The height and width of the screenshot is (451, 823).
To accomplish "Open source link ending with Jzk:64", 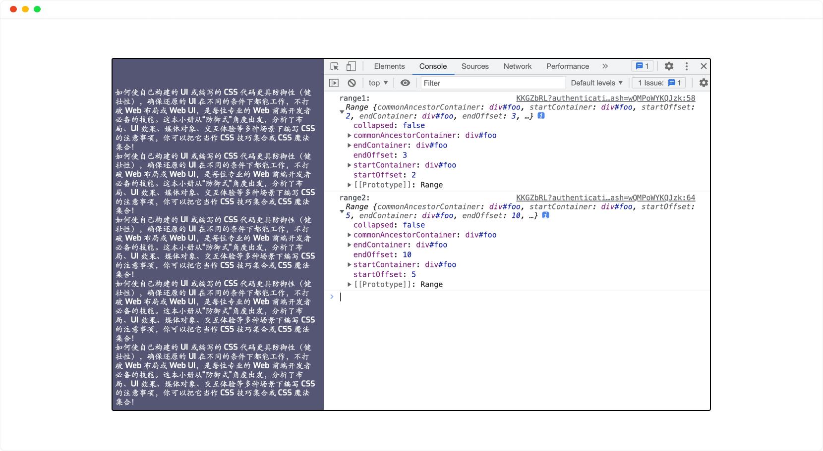I will pyautogui.click(x=605, y=198).
